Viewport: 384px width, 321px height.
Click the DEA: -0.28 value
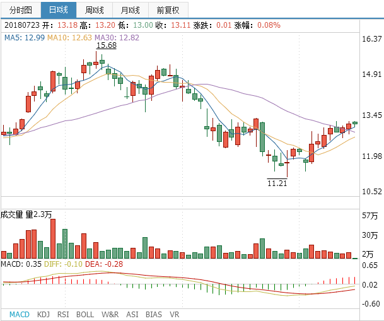(x=104, y=264)
